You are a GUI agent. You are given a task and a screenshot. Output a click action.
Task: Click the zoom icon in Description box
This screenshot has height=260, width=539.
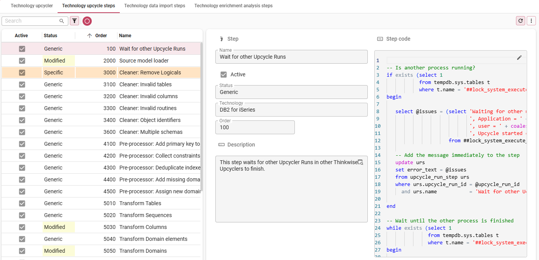(x=360, y=162)
